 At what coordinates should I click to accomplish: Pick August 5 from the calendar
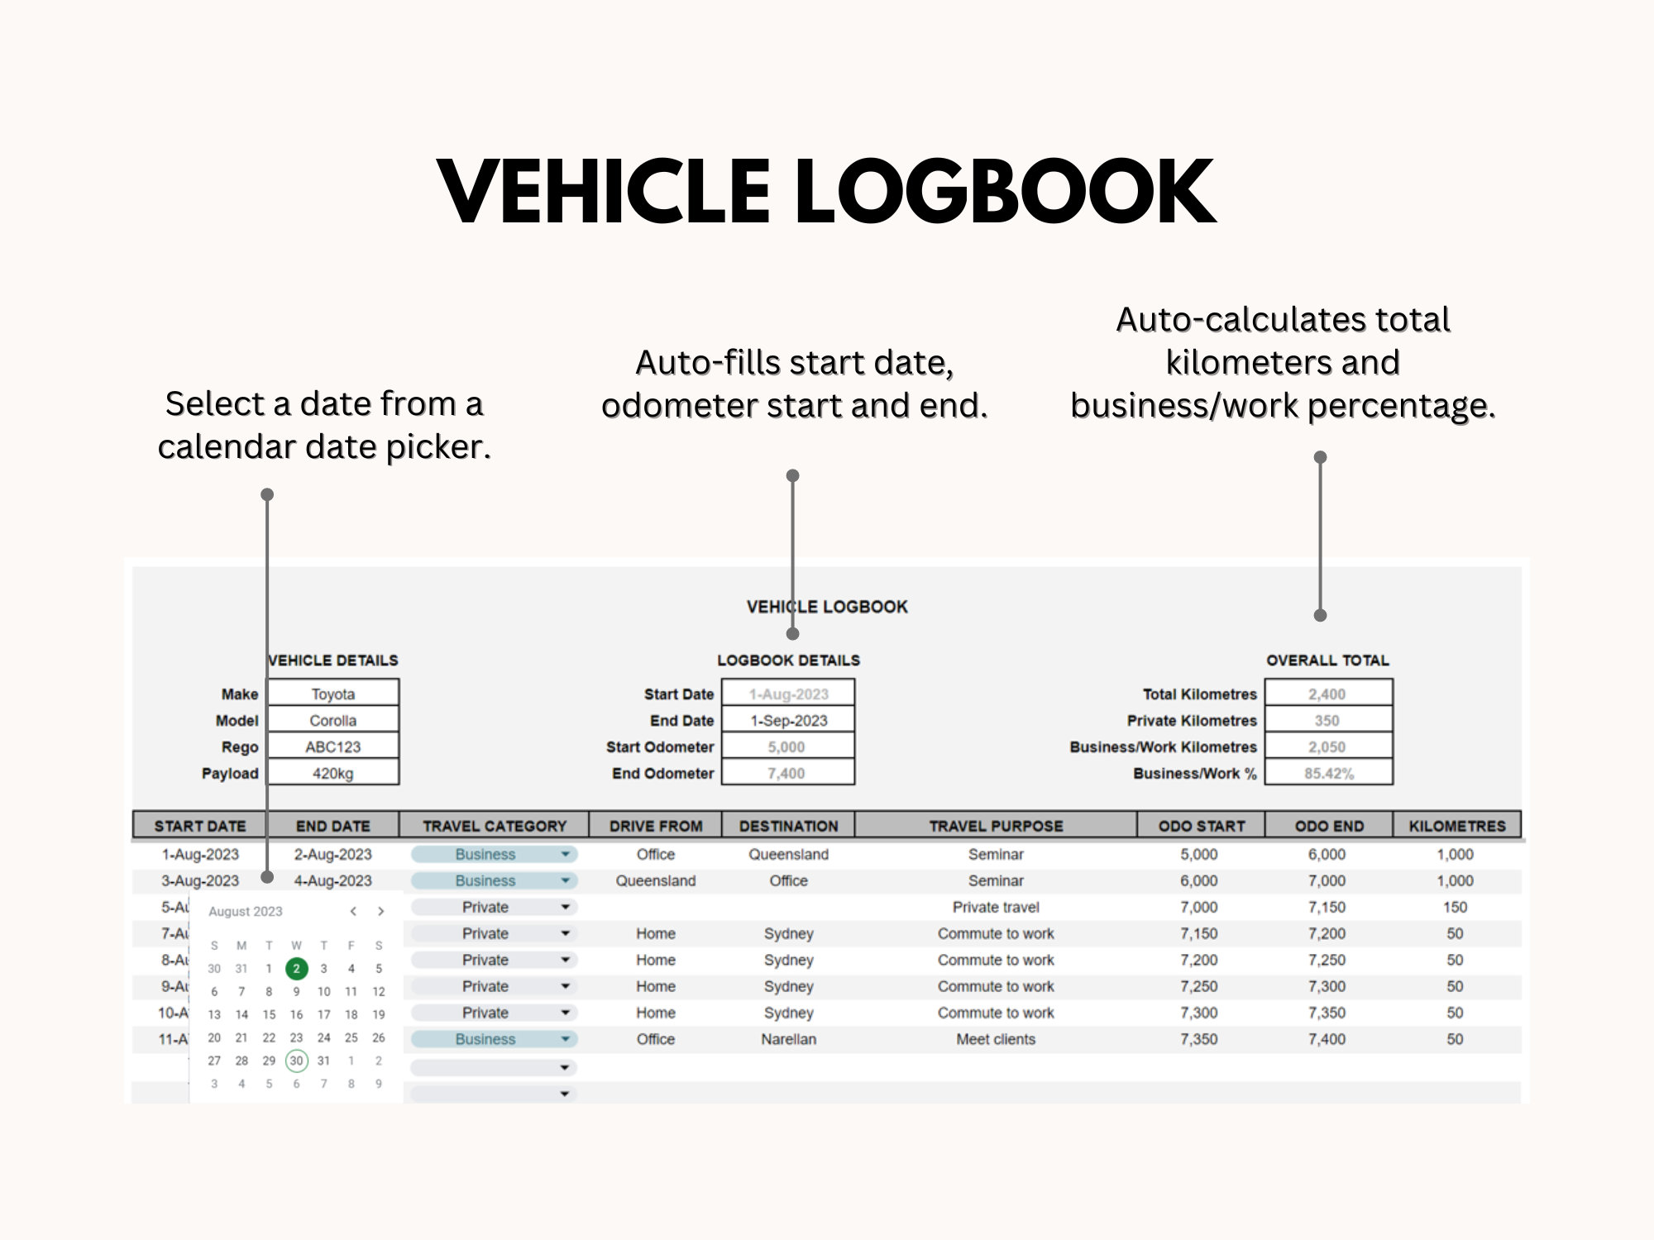click(x=380, y=967)
